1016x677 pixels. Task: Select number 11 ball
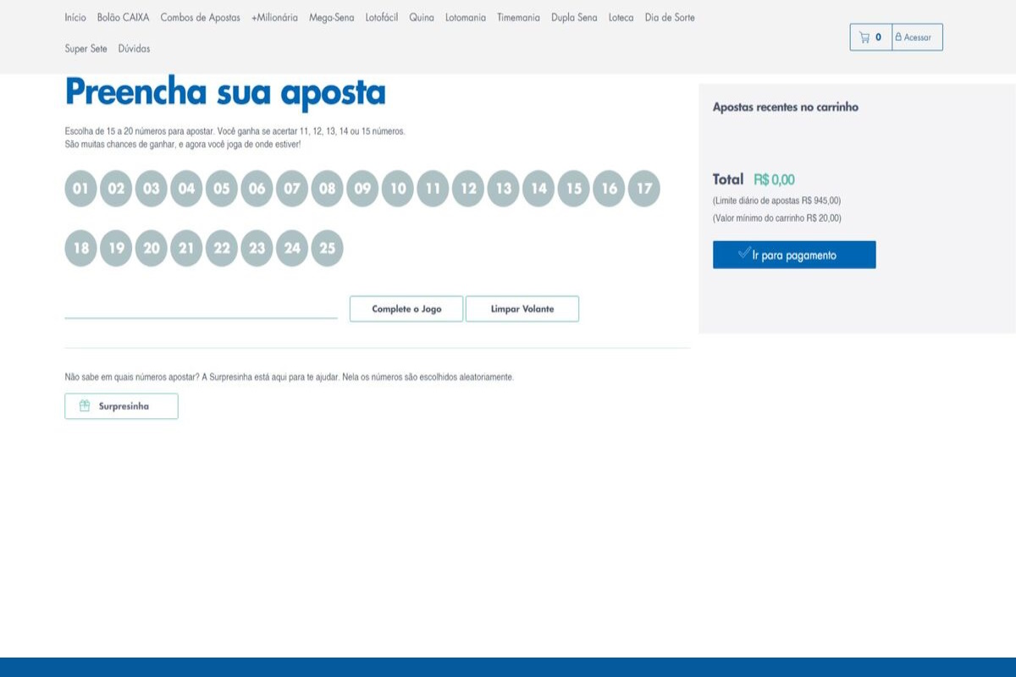point(433,189)
